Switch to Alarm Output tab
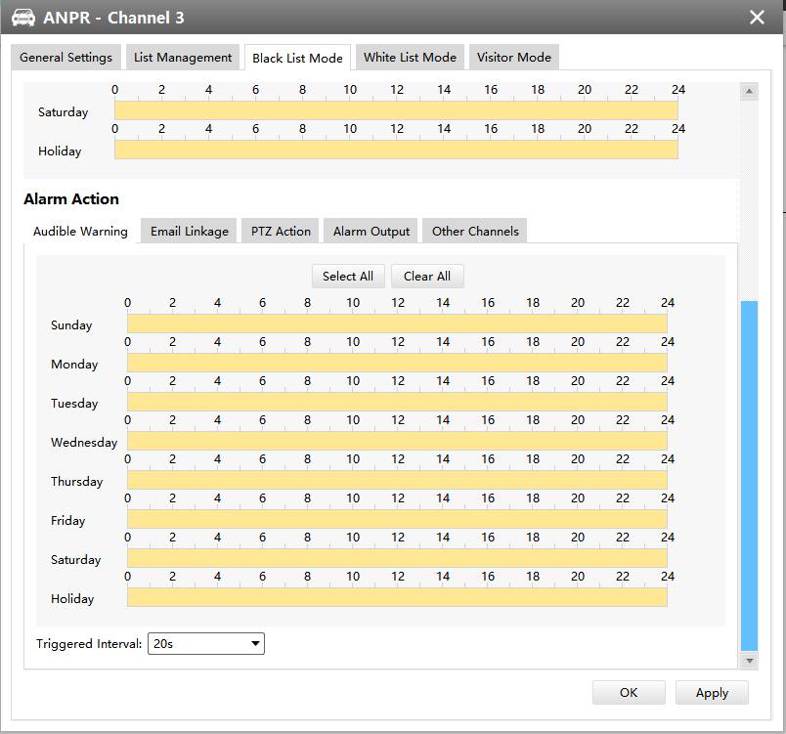 tap(371, 232)
